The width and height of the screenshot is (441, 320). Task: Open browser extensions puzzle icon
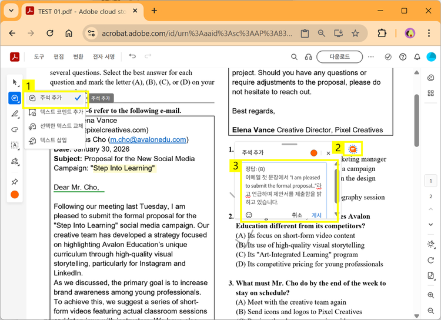click(382, 33)
